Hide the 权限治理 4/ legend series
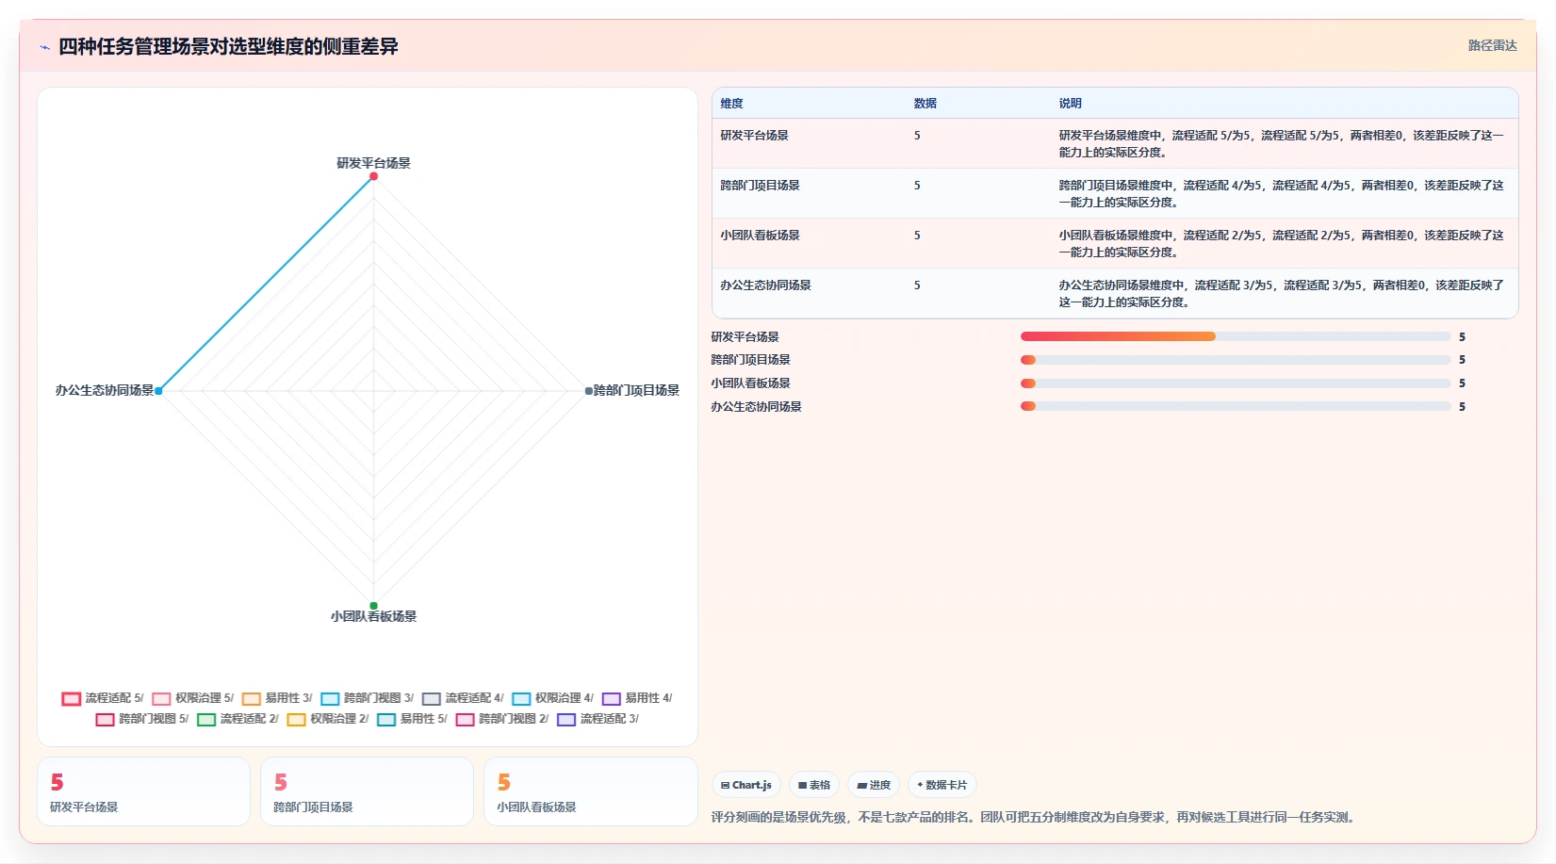 [x=553, y=698]
